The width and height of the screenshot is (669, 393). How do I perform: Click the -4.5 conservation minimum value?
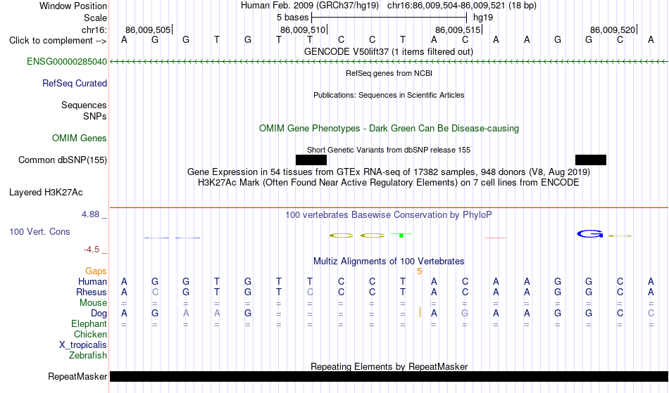pyautogui.click(x=92, y=250)
